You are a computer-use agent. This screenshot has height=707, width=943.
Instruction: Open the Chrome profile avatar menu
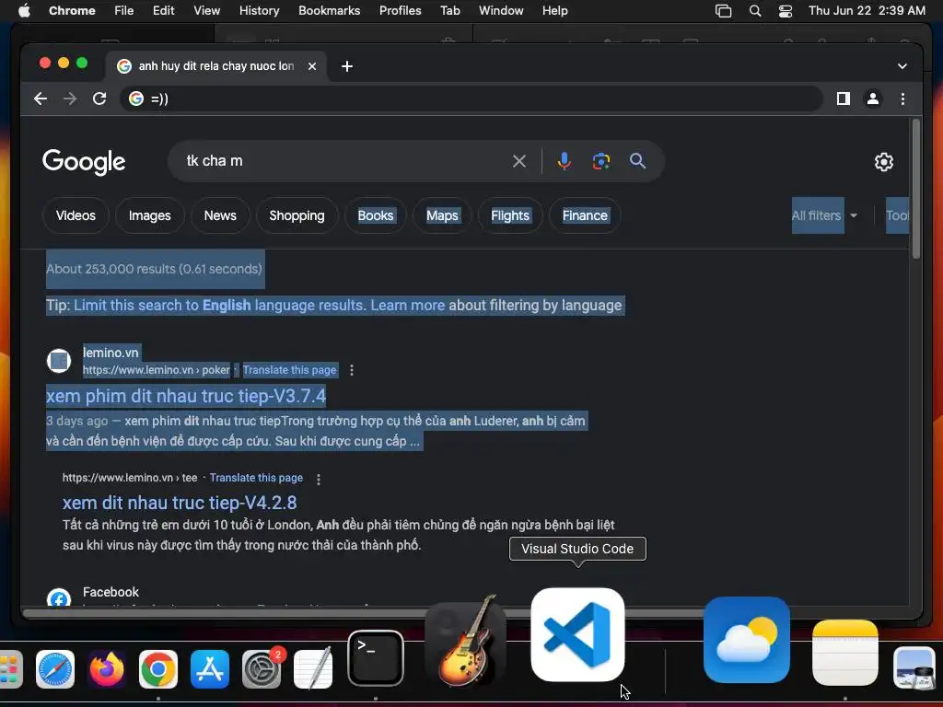pyautogui.click(x=873, y=99)
